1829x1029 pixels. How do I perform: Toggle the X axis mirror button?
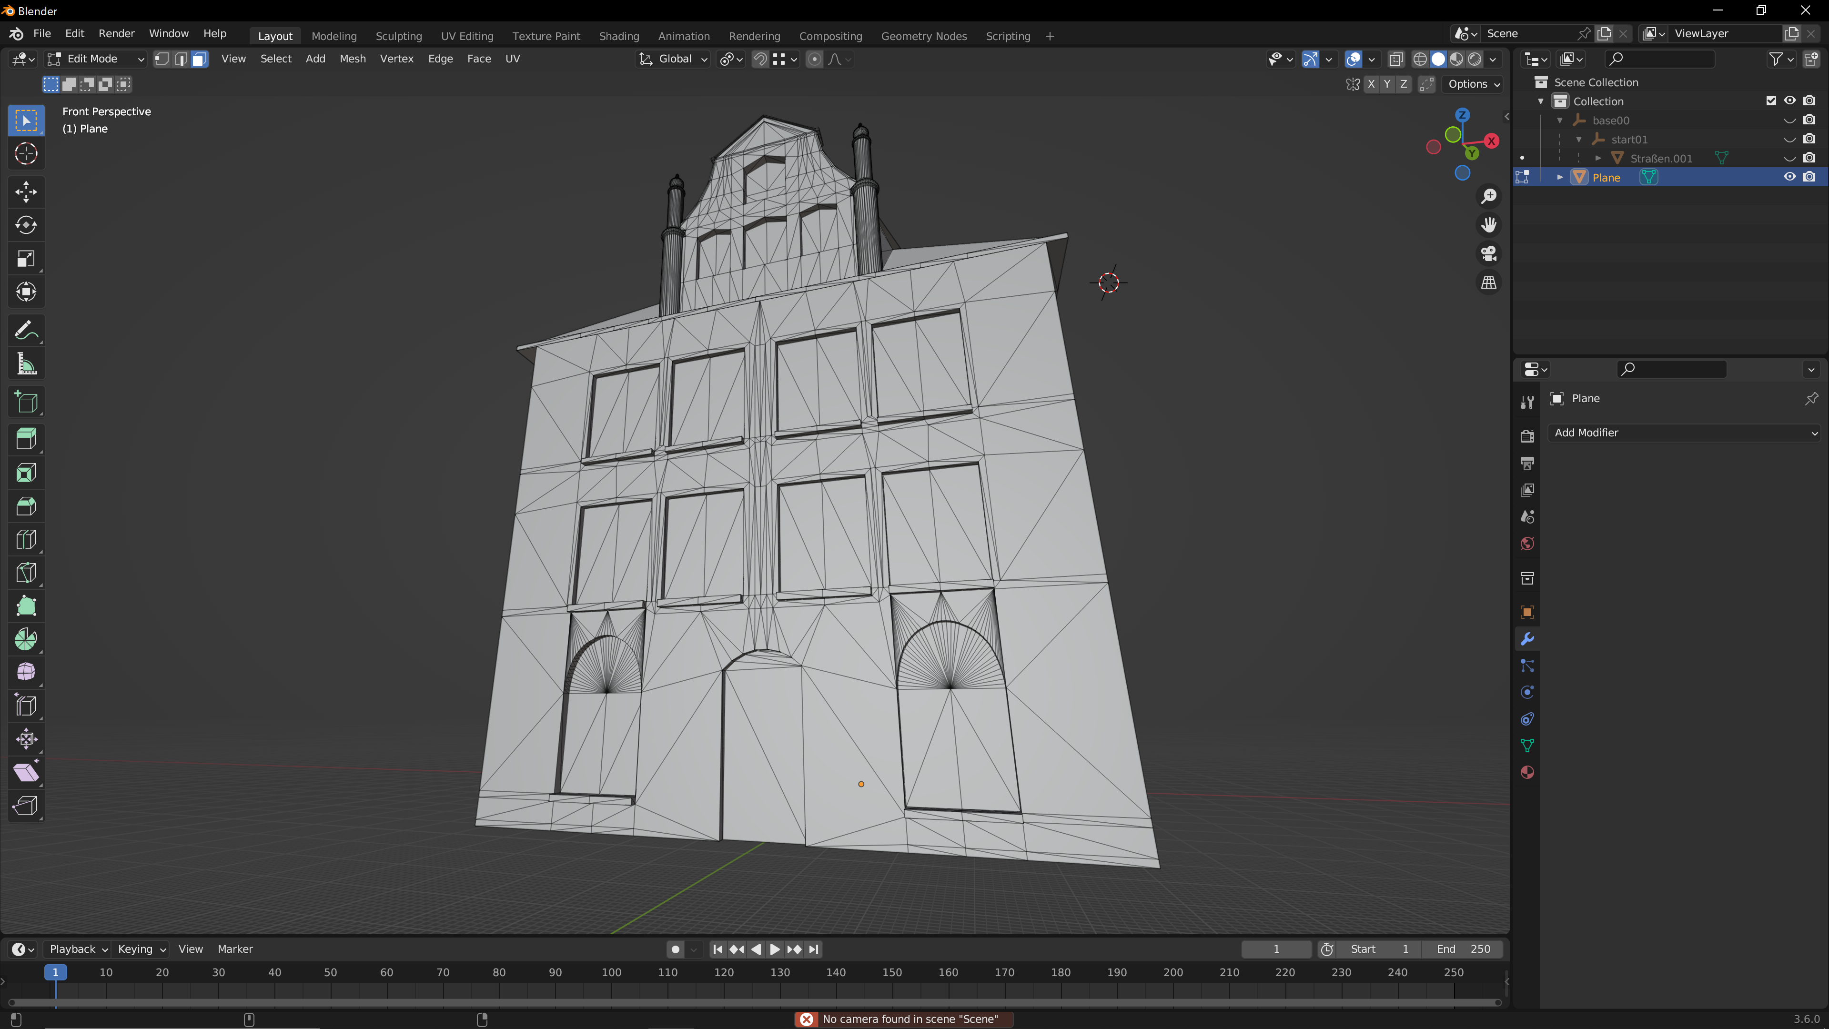point(1371,84)
